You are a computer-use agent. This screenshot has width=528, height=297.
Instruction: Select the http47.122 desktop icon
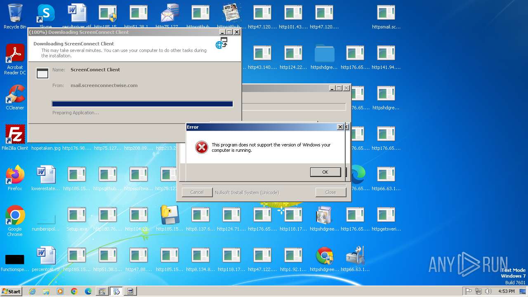(262, 259)
